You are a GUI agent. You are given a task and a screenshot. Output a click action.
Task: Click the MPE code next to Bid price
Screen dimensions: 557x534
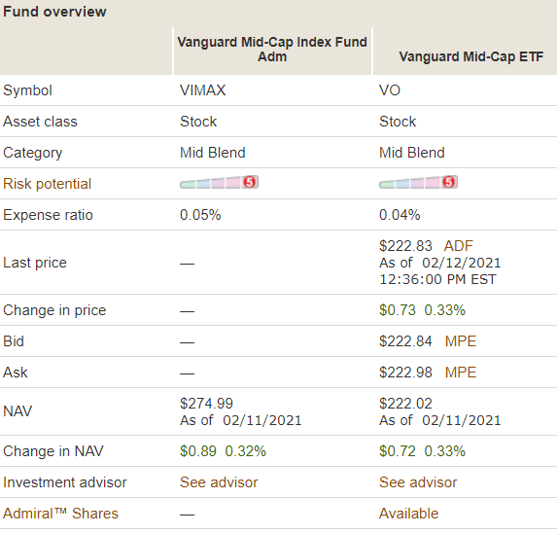[461, 341]
